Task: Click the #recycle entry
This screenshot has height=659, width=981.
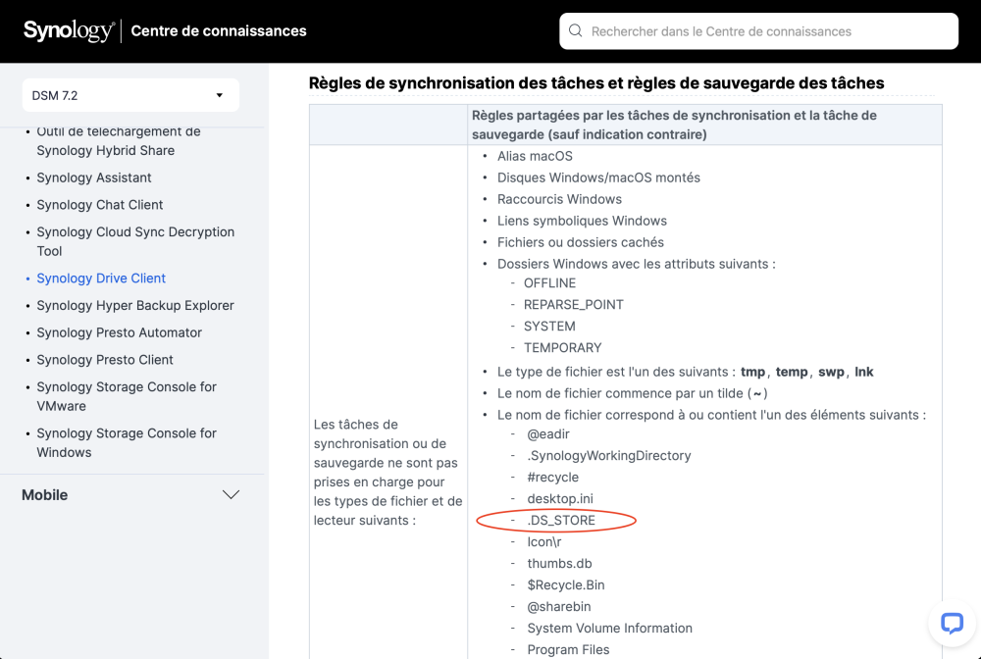Action: tap(553, 477)
